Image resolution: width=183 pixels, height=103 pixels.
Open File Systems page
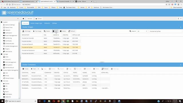[9, 65]
